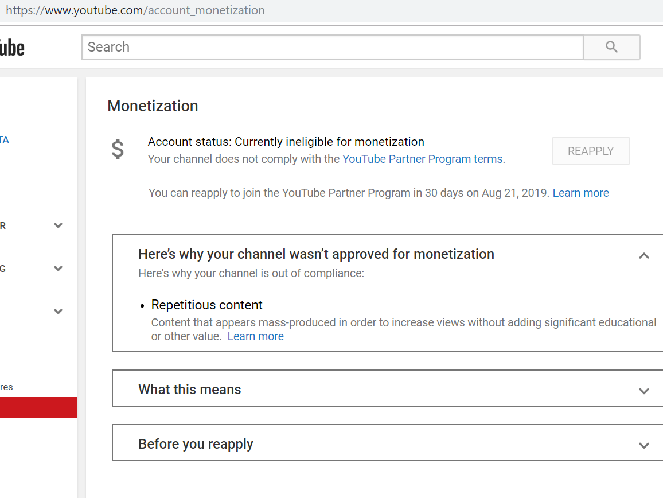
Task: Click 'Account status: Currently ineligible for monetization' text
Action: (x=286, y=142)
